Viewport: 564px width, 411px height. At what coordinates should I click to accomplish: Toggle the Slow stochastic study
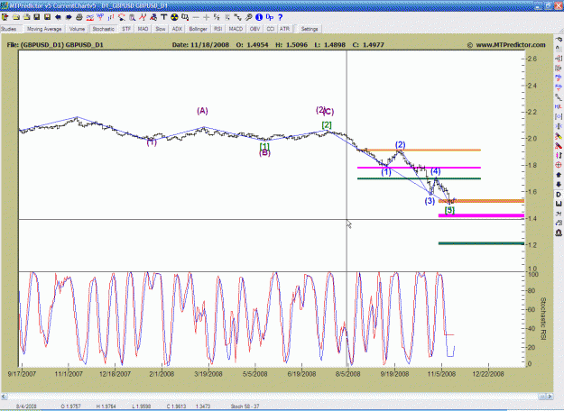coord(161,29)
